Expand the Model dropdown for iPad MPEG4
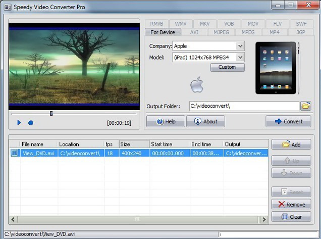The height and width of the screenshot is (239, 321). 240,57
